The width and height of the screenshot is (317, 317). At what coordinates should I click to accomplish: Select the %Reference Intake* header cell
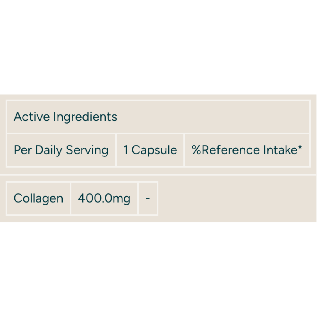tap(247, 150)
